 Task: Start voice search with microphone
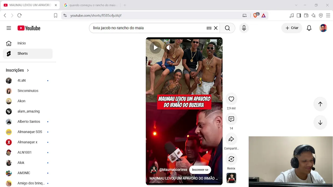tap(244, 28)
